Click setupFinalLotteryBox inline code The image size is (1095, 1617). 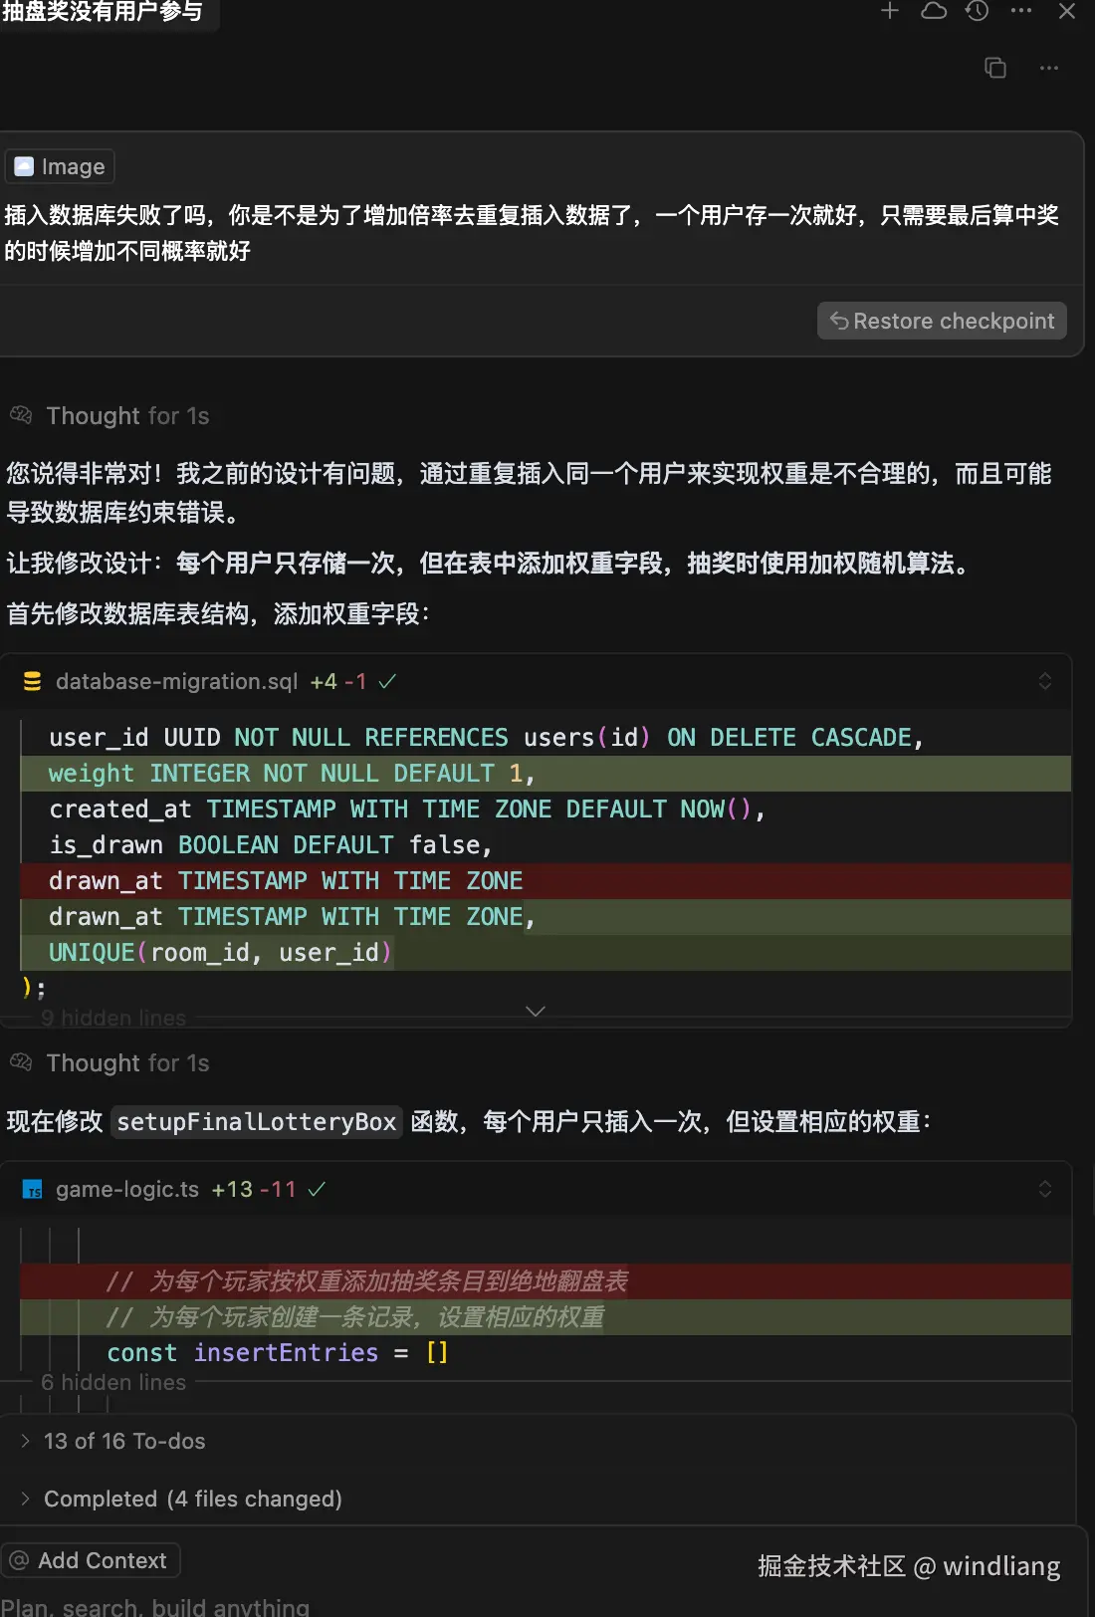(257, 1122)
